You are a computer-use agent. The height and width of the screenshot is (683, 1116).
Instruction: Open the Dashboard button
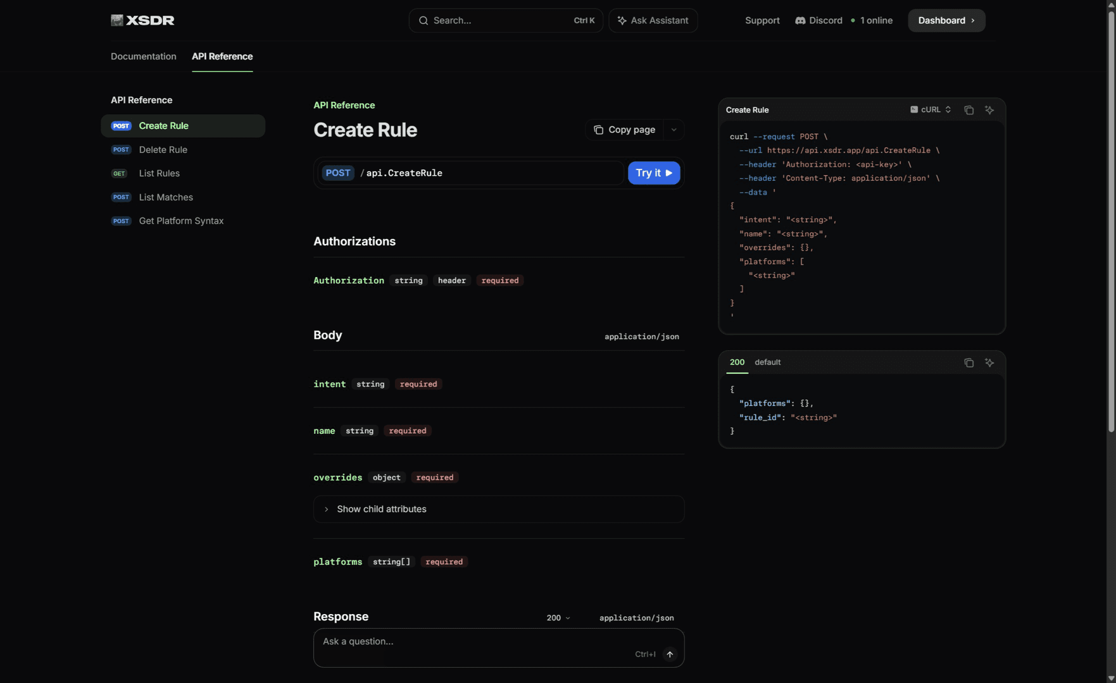(x=946, y=20)
